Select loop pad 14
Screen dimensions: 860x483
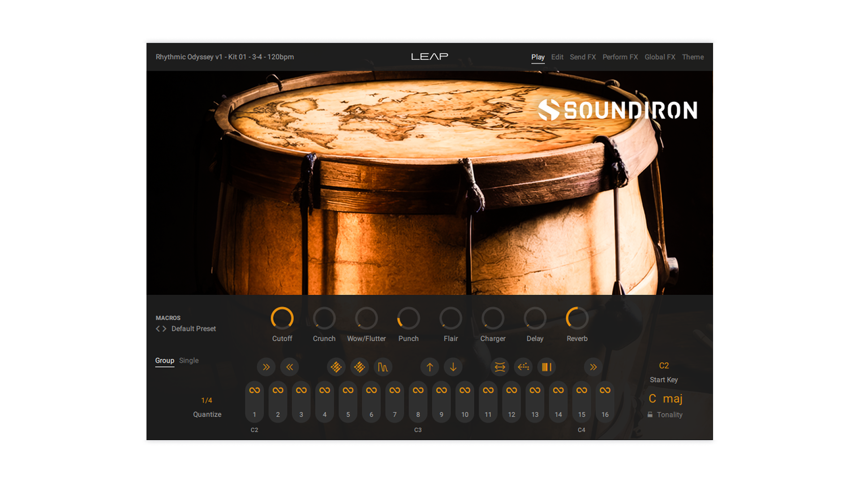click(558, 402)
